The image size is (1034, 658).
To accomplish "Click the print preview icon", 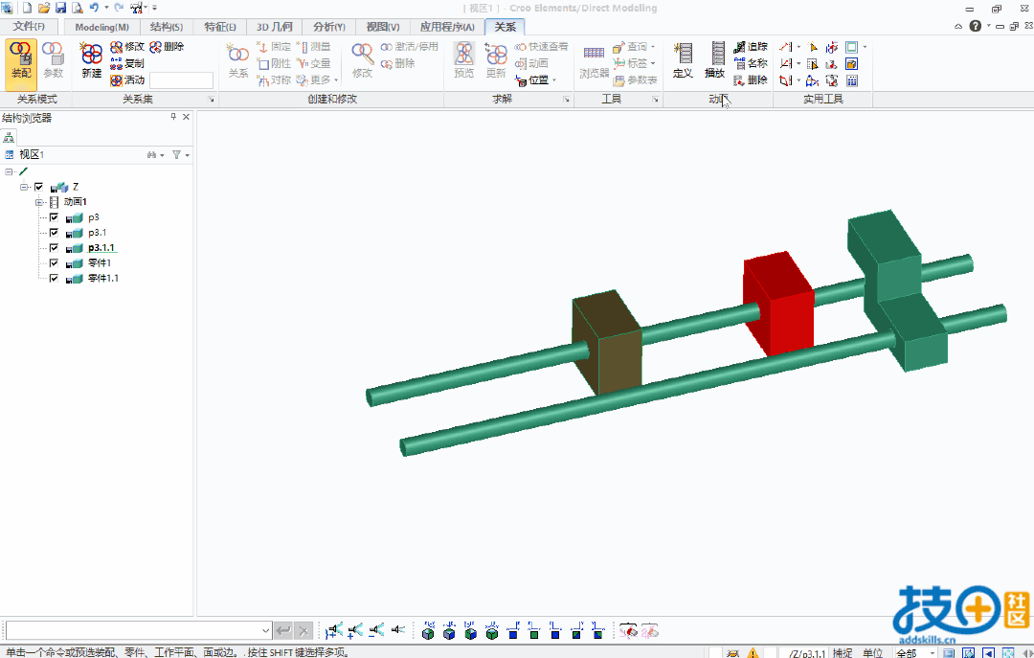I will (x=78, y=8).
